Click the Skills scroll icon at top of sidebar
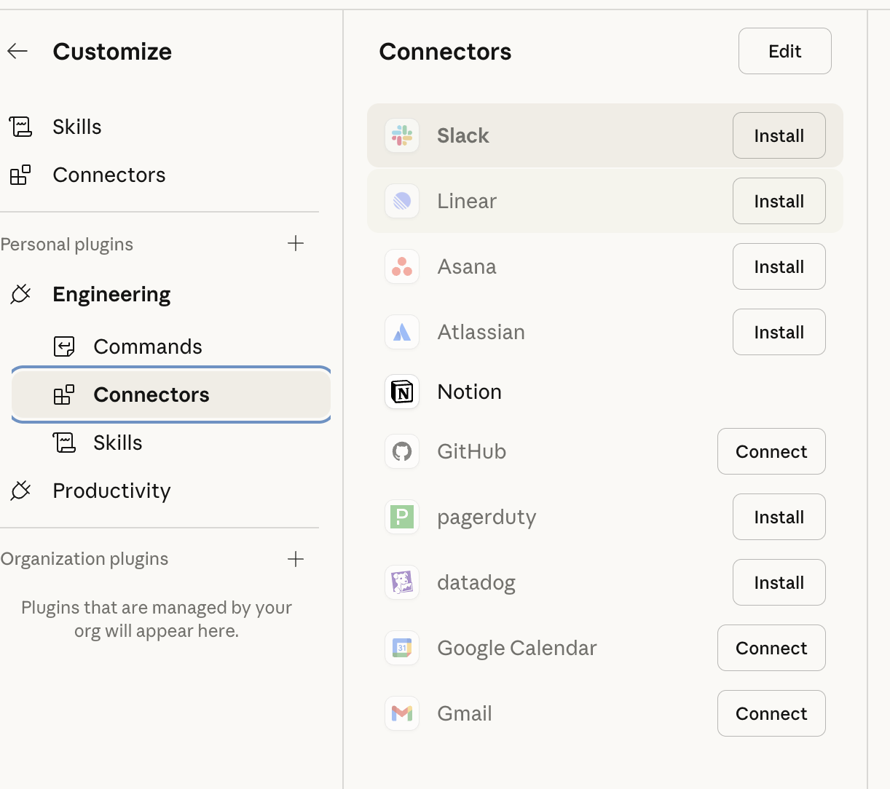Image resolution: width=890 pixels, height=789 pixels. point(20,127)
